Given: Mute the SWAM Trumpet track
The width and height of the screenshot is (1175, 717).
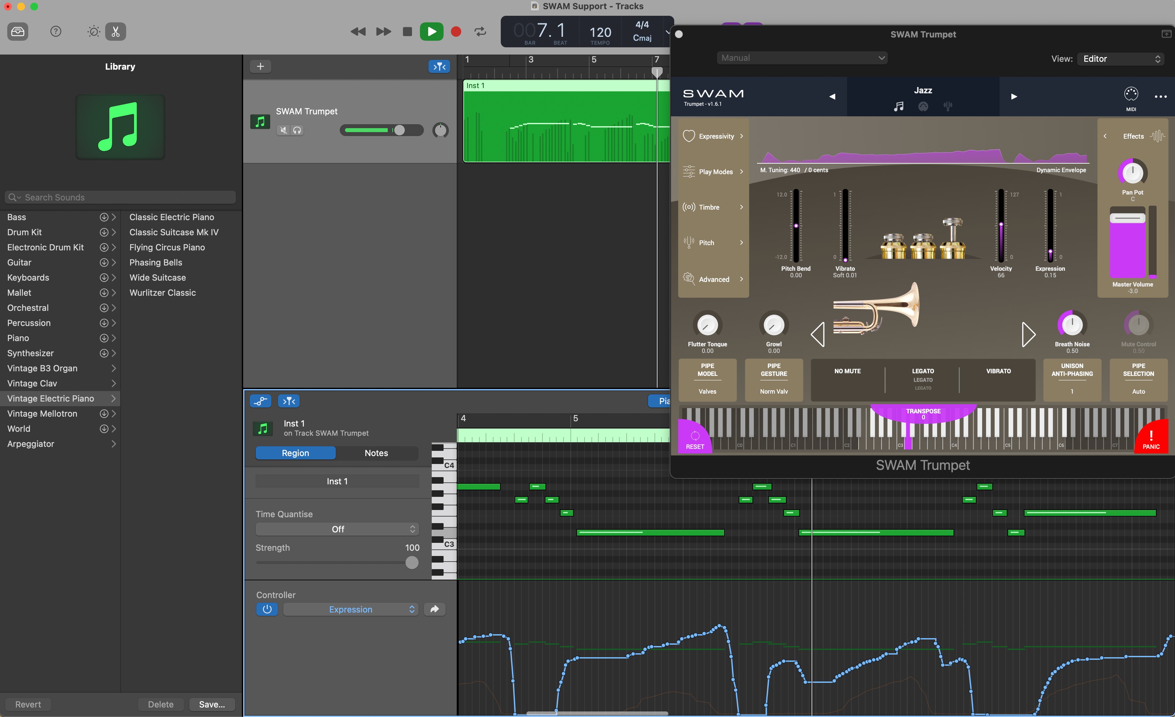Looking at the screenshot, I should pos(283,130).
